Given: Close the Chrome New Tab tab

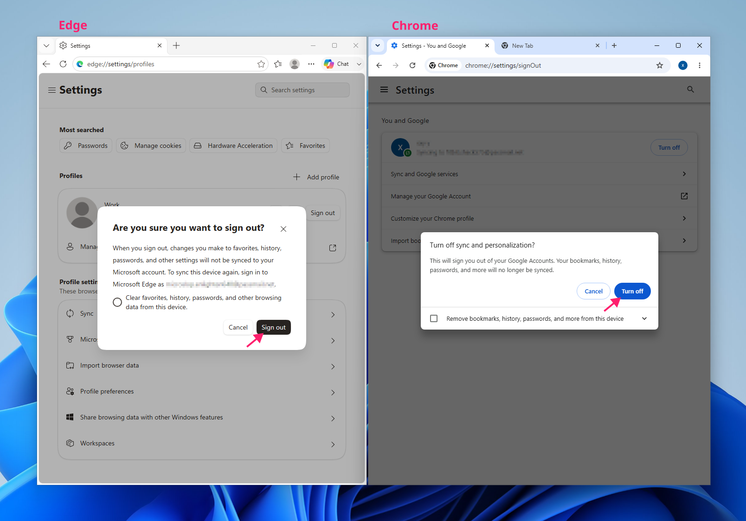Looking at the screenshot, I should pos(598,45).
